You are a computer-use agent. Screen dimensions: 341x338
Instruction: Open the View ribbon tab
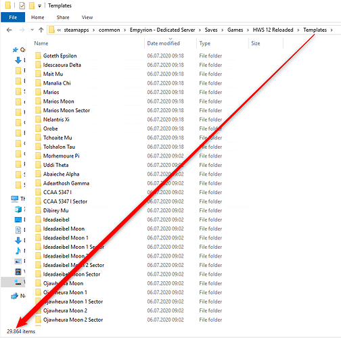point(87,18)
